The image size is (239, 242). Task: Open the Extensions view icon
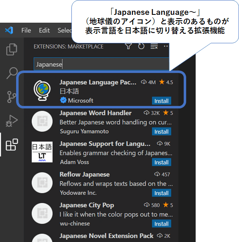12,144
